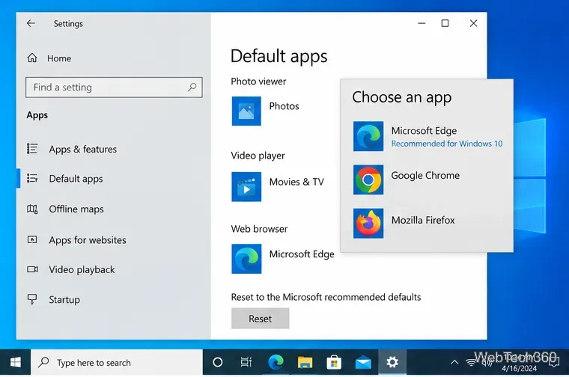The height and width of the screenshot is (377, 569).
Task: Open Cortana from the taskbar circle icon
Action: pos(217,362)
